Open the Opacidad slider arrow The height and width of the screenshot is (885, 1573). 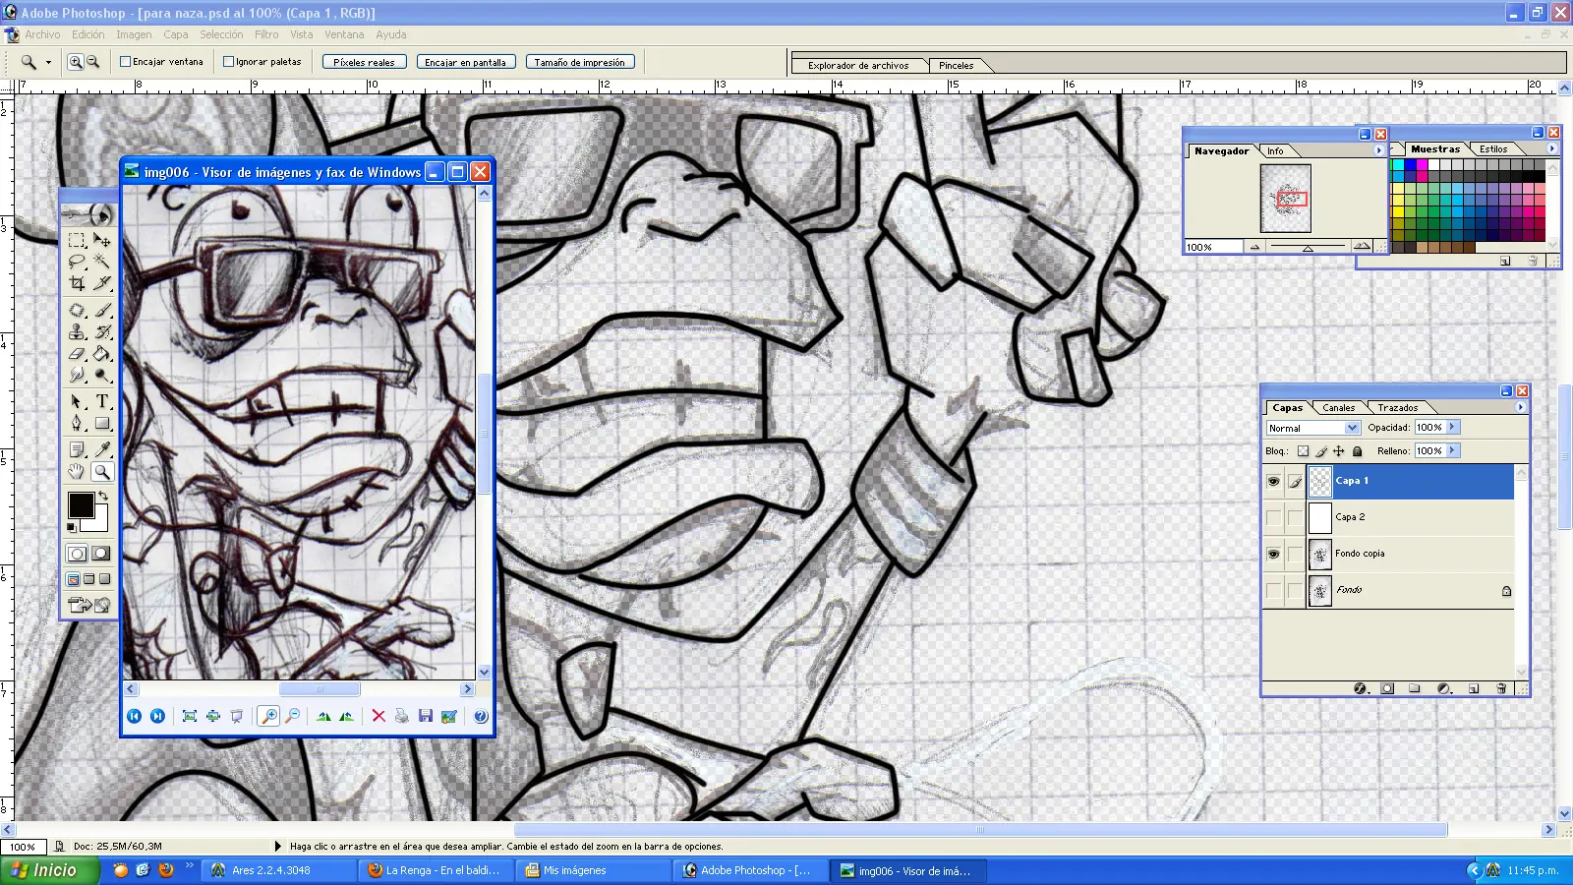point(1453,427)
